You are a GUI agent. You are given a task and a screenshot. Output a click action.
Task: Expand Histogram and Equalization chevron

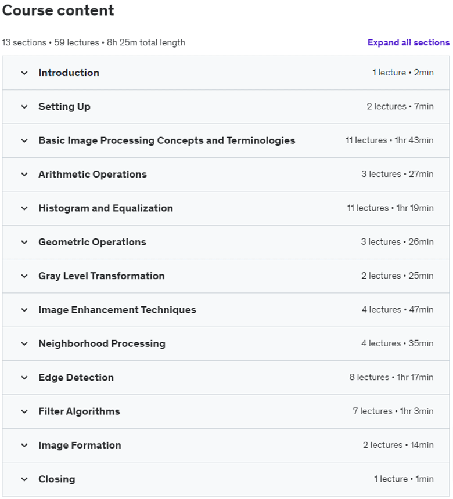24,208
